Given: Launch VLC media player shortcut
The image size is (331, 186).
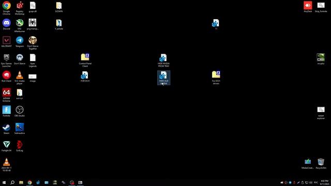Looking at the screenshot, I should point(20,78).
